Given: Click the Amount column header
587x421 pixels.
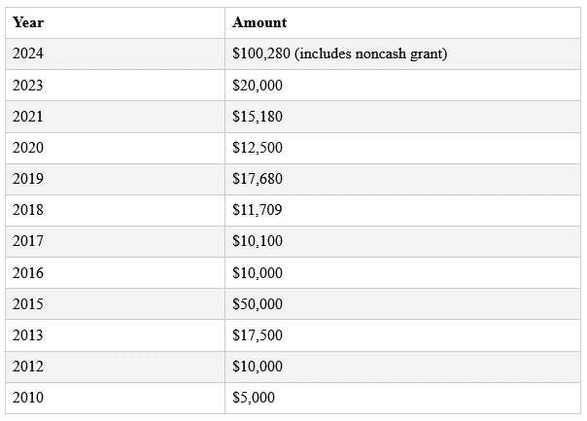Looking at the screenshot, I should (402, 22).
